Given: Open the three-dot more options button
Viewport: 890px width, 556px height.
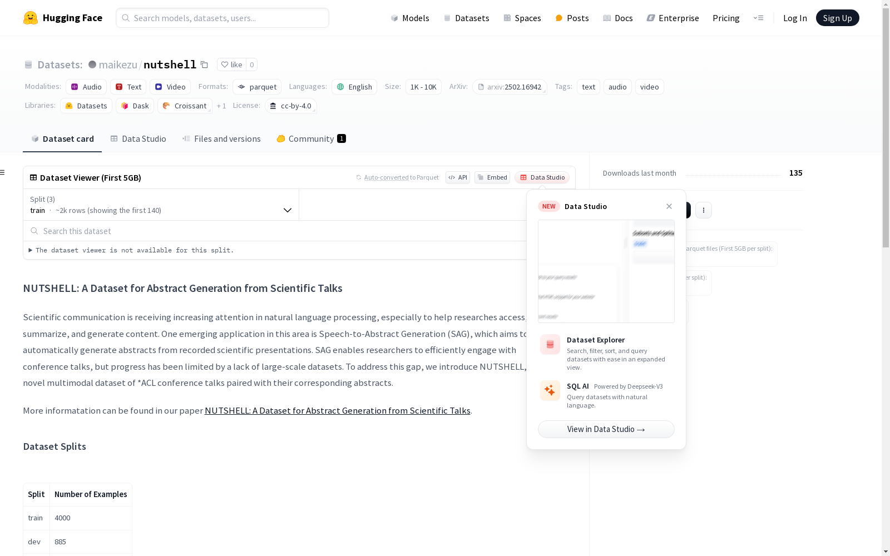Looking at the screenshot, I should click(704, 210).
